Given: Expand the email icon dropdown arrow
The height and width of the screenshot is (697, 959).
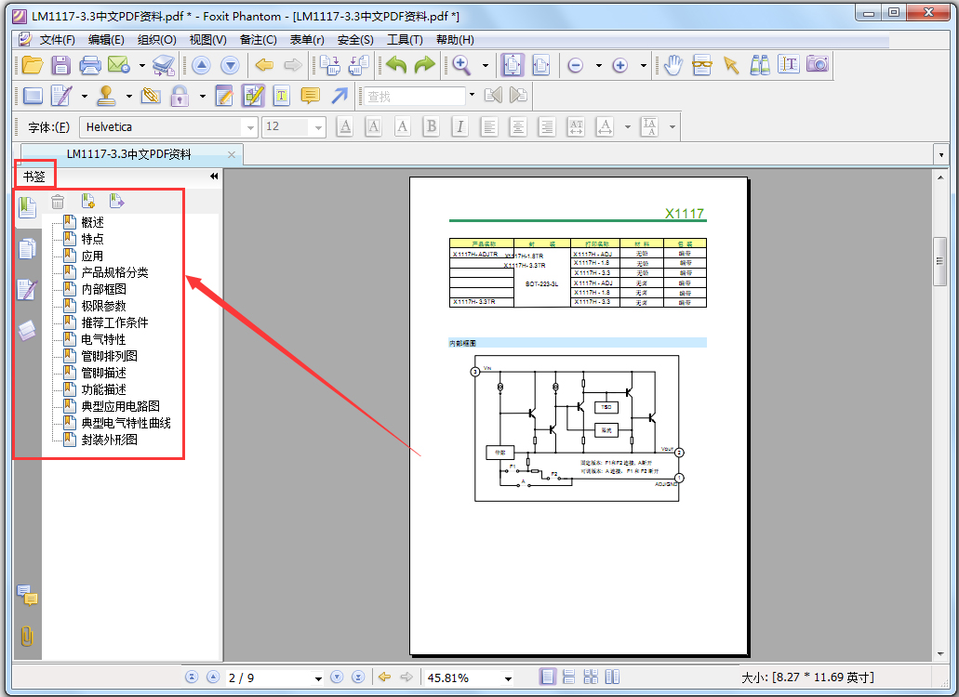Looking at the screenshot, I should (142, 65).
